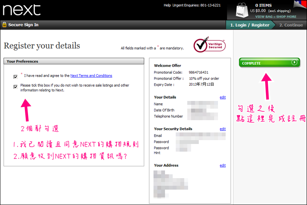
Task: Click the Password Hint label
Action: coord(161,150)
